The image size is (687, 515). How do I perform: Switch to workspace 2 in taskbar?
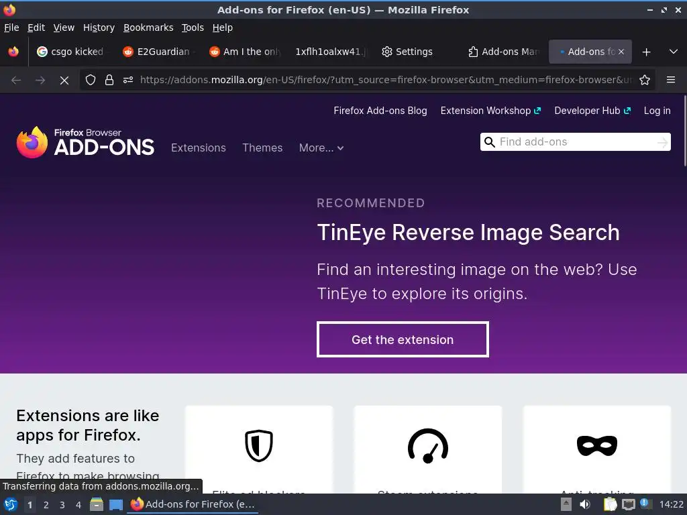(46, 505)
